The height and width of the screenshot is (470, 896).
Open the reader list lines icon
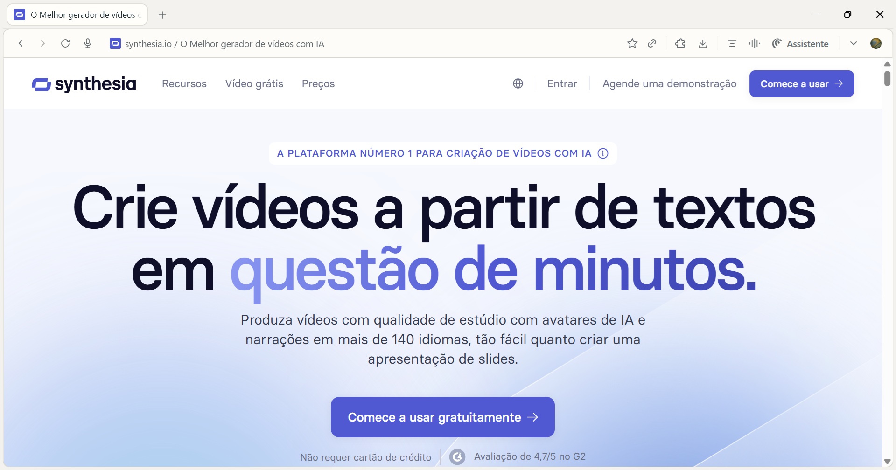732,43
